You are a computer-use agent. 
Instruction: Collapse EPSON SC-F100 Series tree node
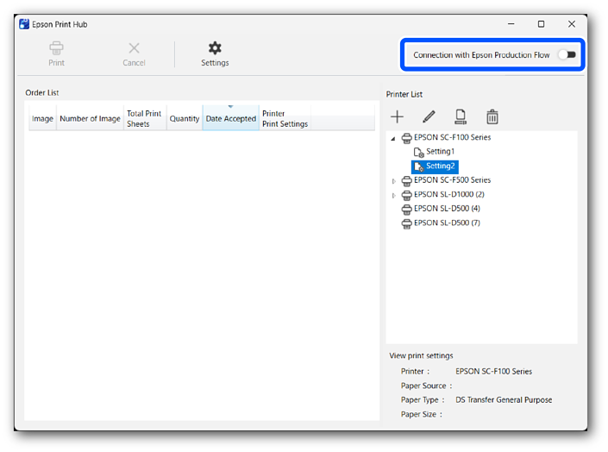(393, 138)
